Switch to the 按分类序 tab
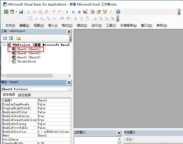Image resolution: width=183 pixels, height=144 pixels. [x=25, y=95]
